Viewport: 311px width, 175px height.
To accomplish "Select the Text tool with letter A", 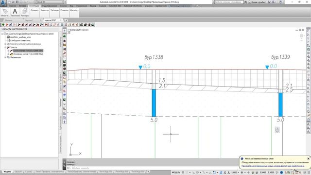I will pos(15,12).
